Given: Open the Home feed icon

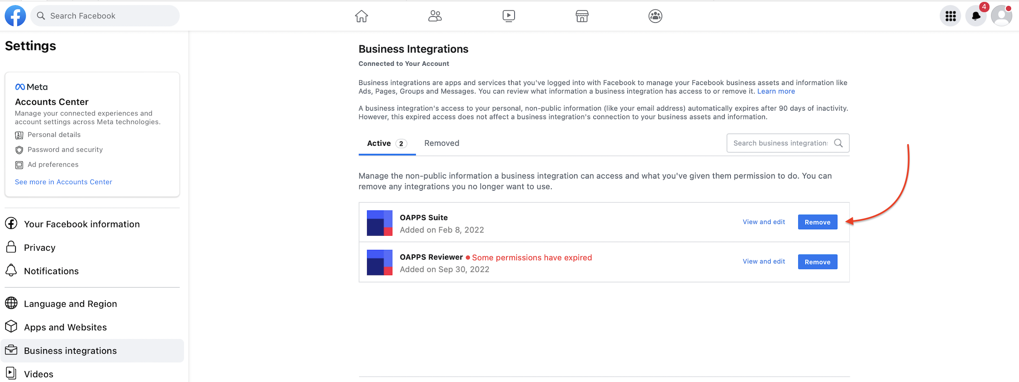Looking at the screenshot, I should click(x=361, y=16).
